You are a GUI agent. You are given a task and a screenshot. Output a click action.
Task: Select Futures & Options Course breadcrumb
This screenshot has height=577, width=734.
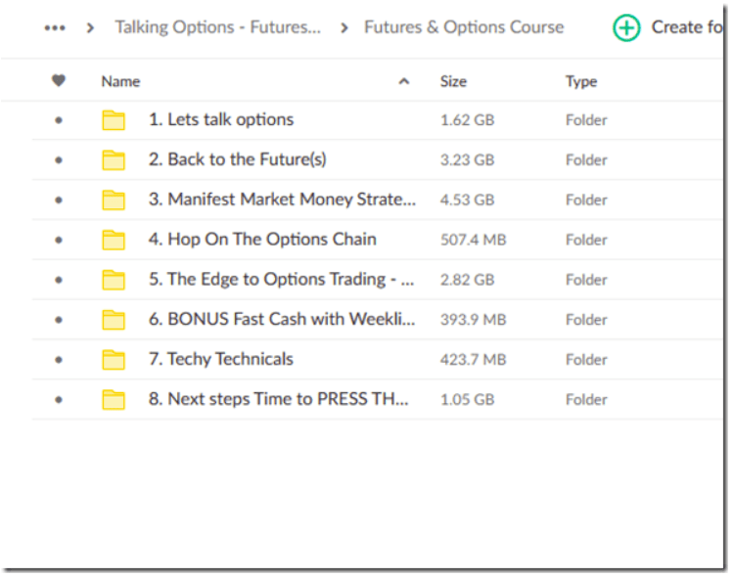coord(464,27)
